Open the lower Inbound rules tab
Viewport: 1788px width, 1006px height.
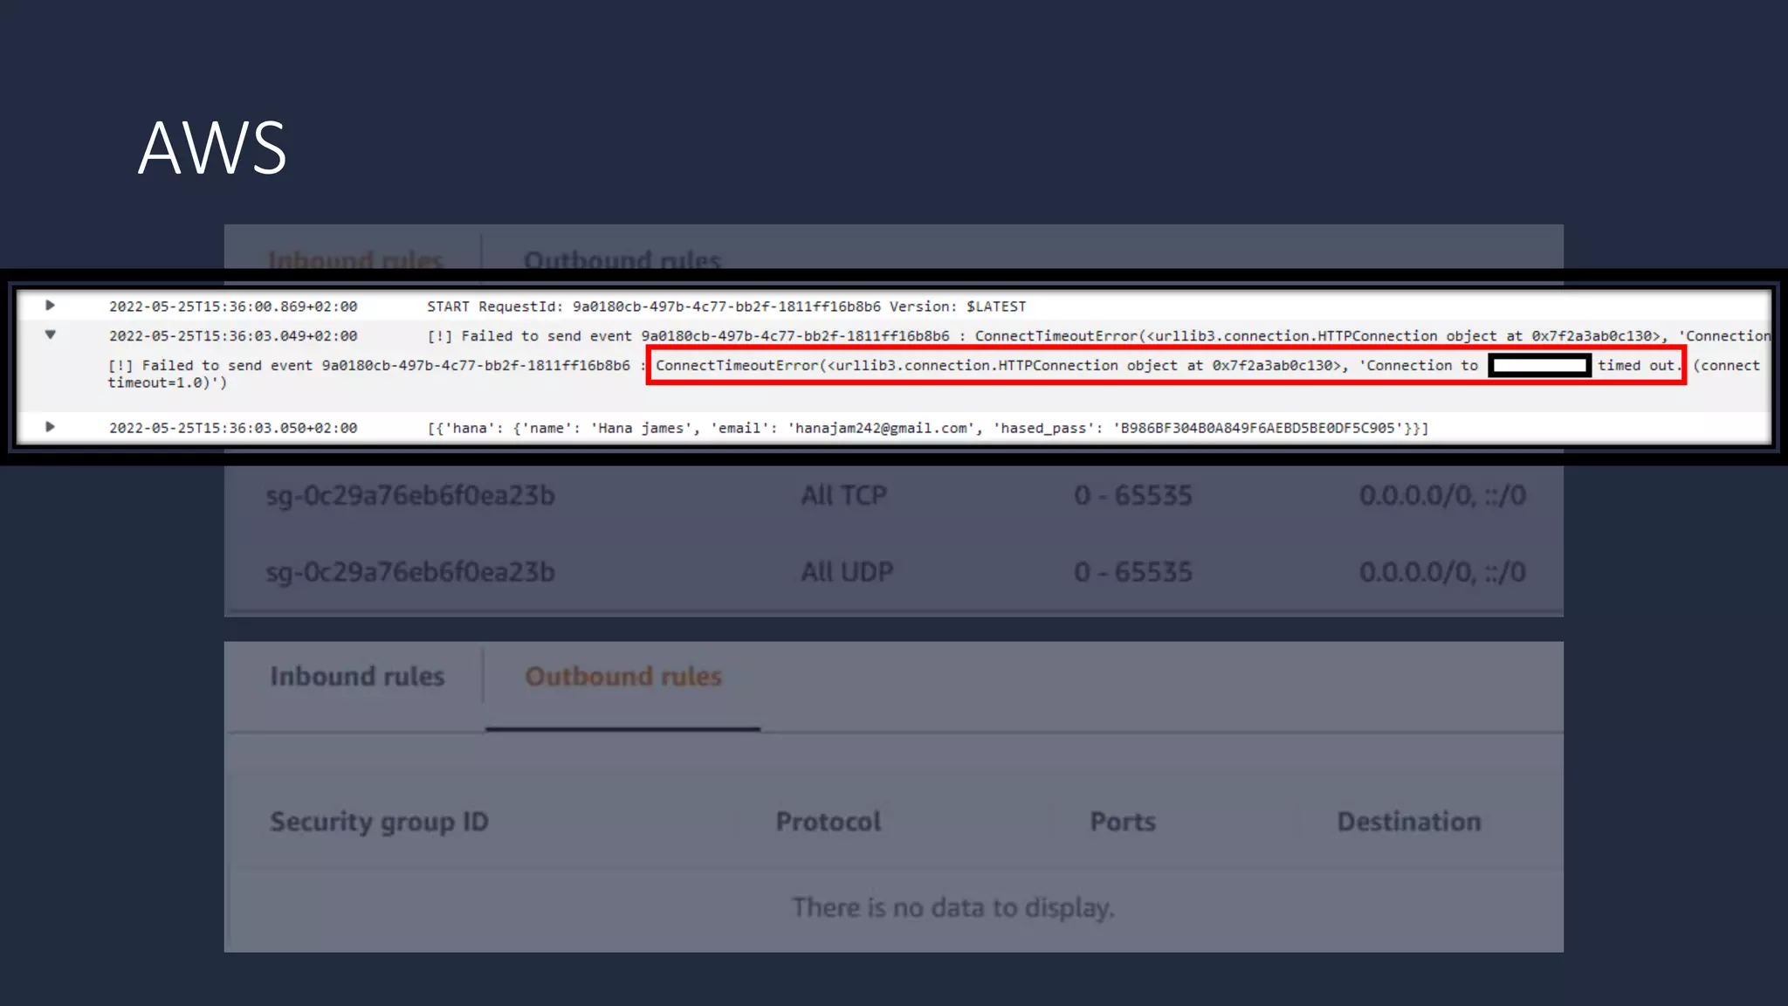coord(356,677)
